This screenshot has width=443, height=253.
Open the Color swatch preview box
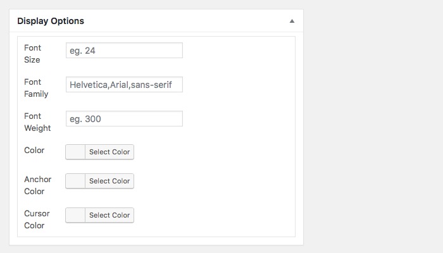click(x=75, y=152)
